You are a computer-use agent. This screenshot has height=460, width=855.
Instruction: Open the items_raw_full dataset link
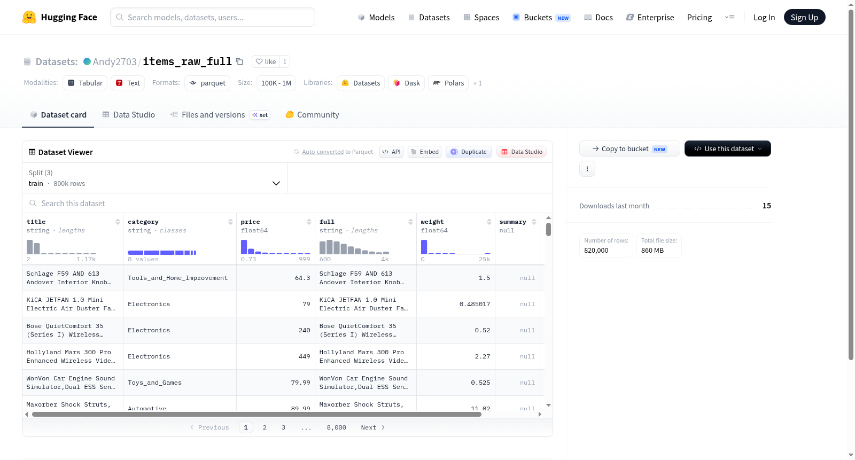(x=187, y=61)
